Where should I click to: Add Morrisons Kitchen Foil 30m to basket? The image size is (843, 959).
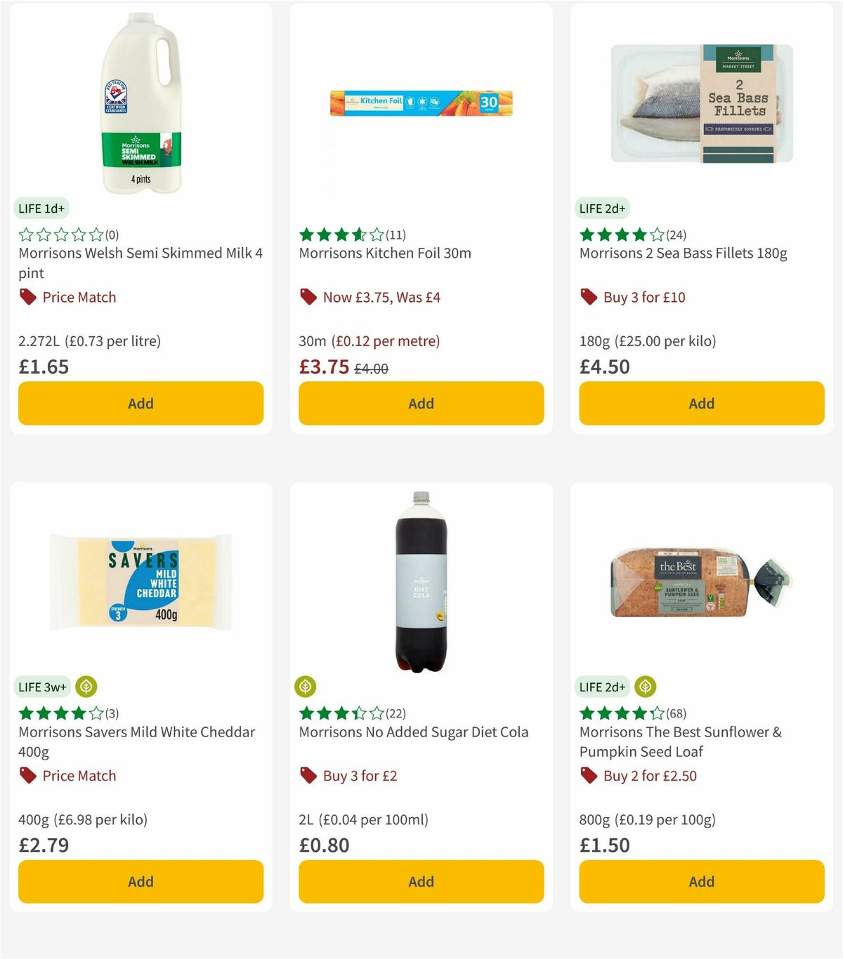click(x=421, y=404)
